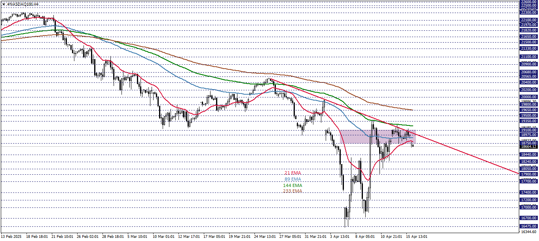Click the 18 Feb 18:01 time label
Image resolution: width=539 pixels, height=241 pixels.
click(36, 237)
